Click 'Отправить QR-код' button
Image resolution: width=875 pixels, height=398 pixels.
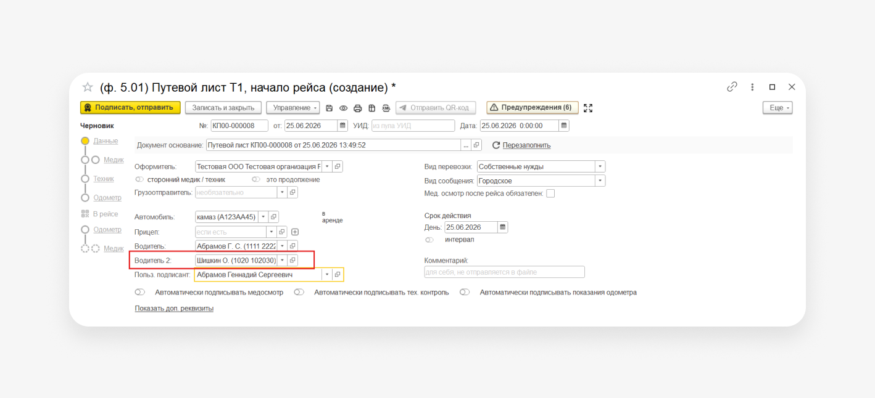[x=436, y=108]
